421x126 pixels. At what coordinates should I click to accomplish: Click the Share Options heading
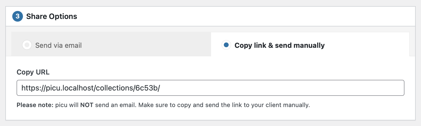pyautogui.click(x=51, y=16)
